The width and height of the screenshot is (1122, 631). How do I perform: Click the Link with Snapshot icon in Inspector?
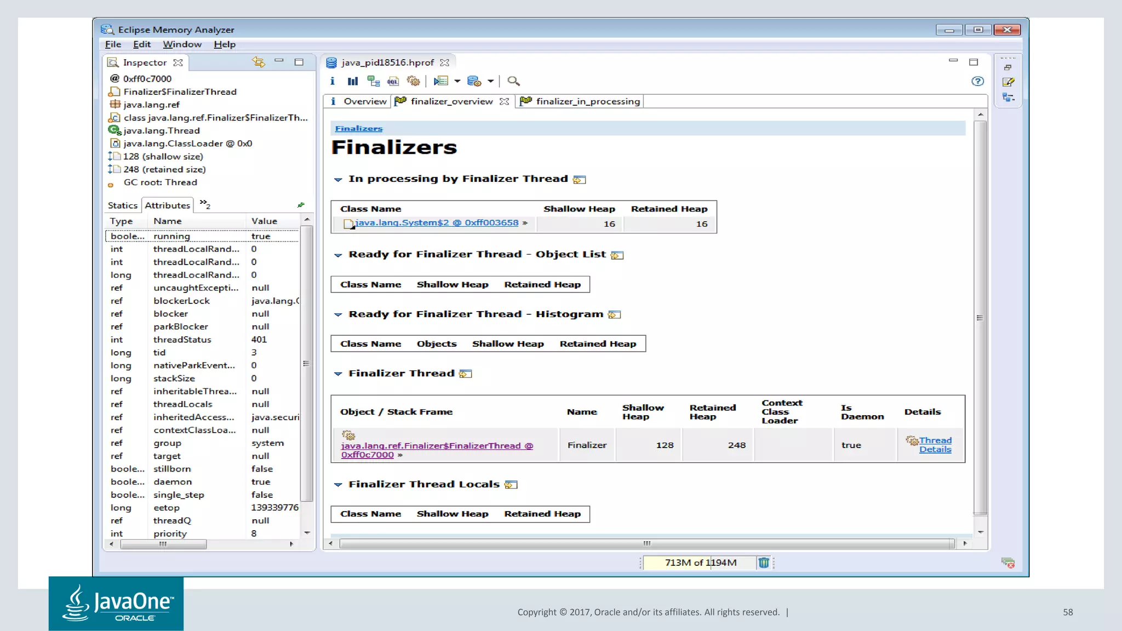tap(259, 62)
